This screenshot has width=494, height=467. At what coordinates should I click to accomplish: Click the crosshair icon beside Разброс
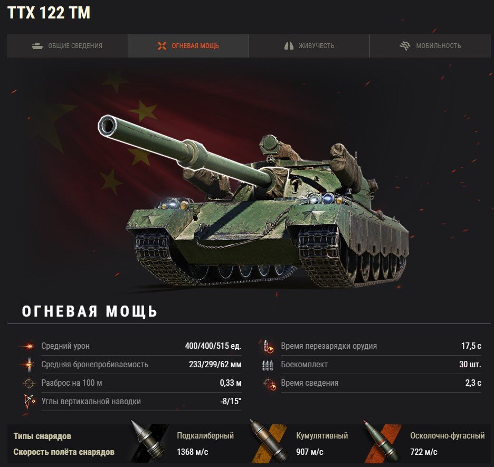[28, 383]
